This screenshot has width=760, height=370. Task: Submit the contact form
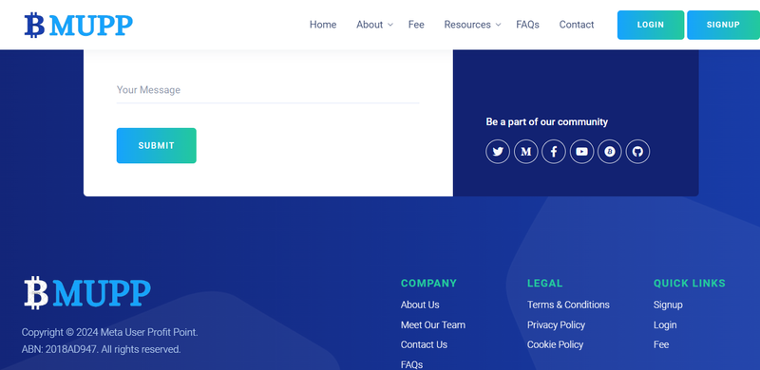[156, 145]
